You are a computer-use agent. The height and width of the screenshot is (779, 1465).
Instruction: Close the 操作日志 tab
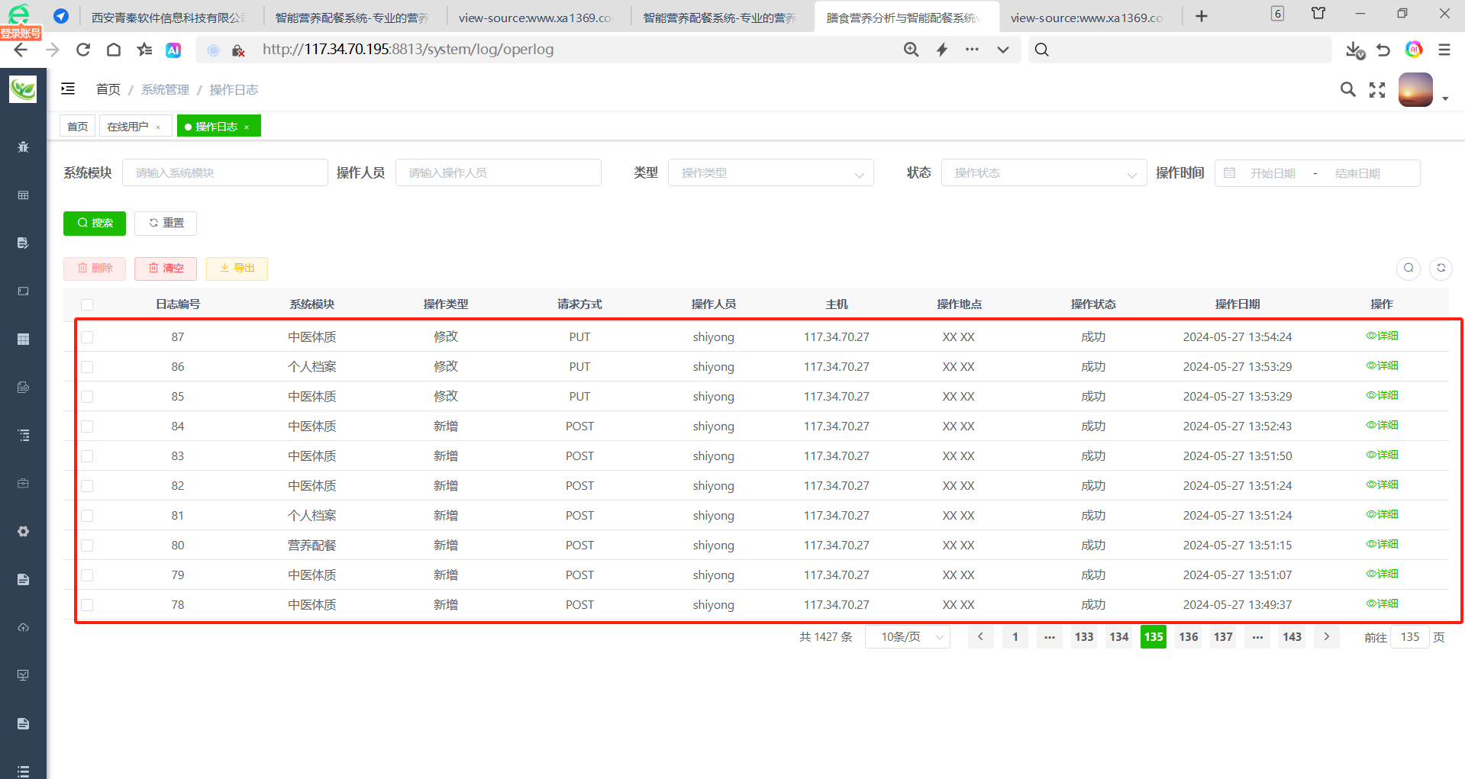[247, 127]
